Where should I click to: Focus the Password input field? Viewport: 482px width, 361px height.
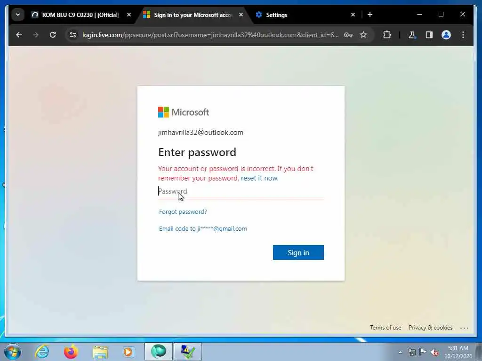(x=241, y=191)
